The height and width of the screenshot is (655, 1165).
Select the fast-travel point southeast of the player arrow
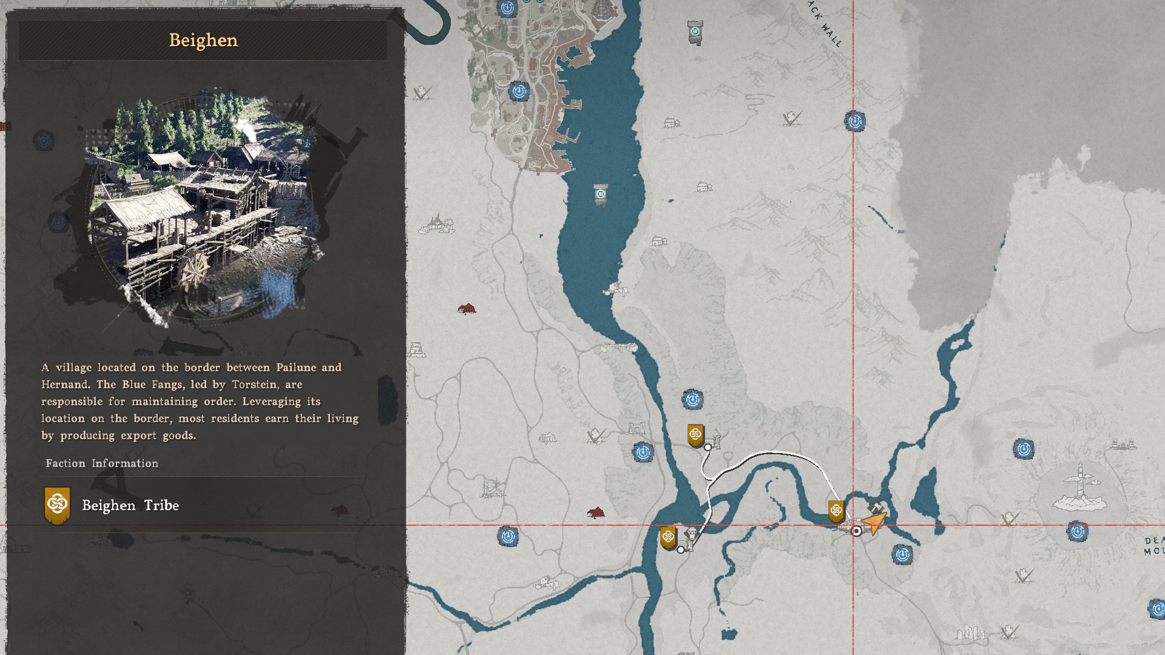coord(902,554)
